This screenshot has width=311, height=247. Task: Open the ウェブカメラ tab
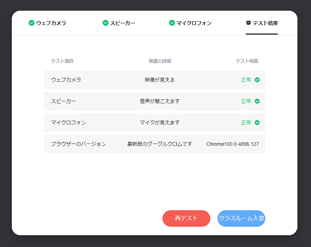(x=51, y=23)
